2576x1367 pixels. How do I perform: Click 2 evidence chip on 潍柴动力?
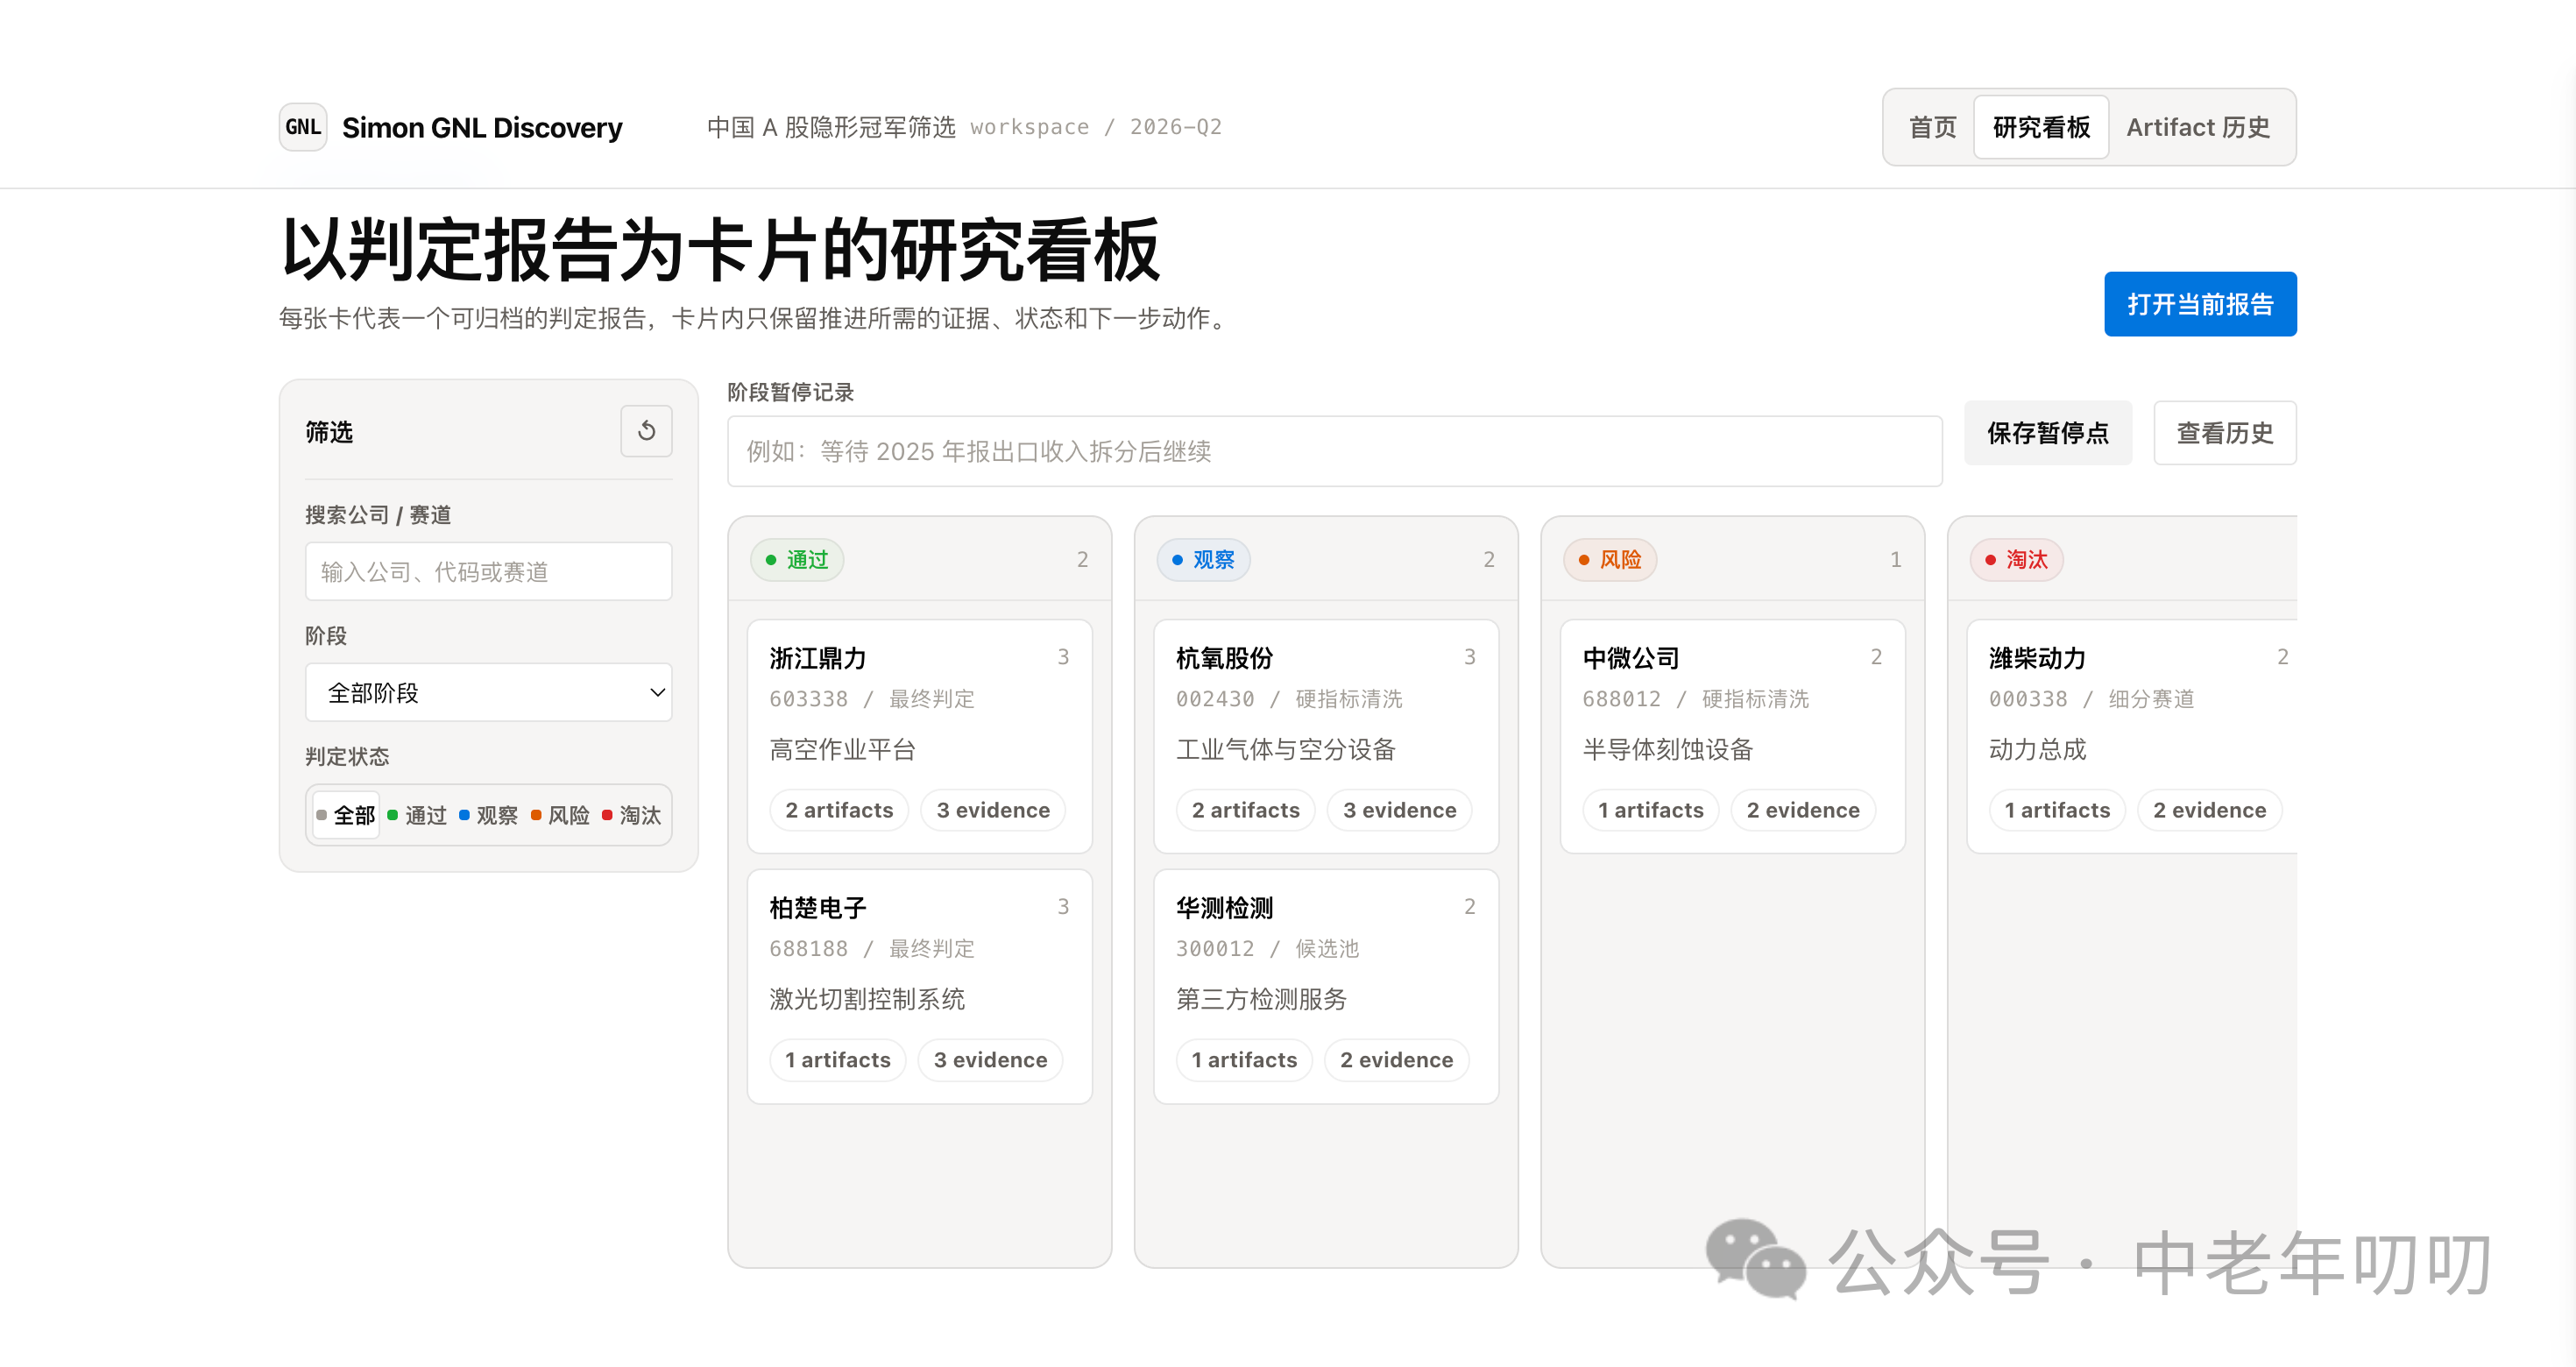2209,810
